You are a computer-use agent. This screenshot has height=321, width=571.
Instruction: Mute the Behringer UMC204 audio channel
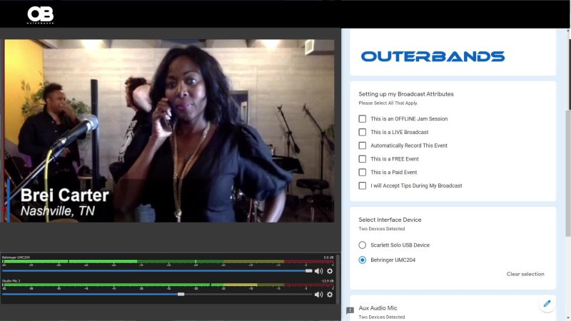tap(318, 271)
